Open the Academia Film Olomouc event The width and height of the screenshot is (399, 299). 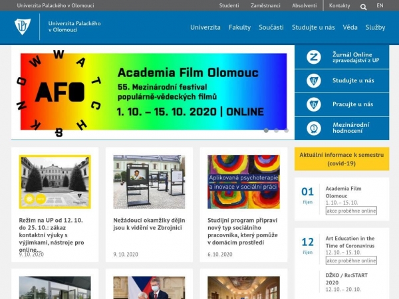click(x=344, y=192)
